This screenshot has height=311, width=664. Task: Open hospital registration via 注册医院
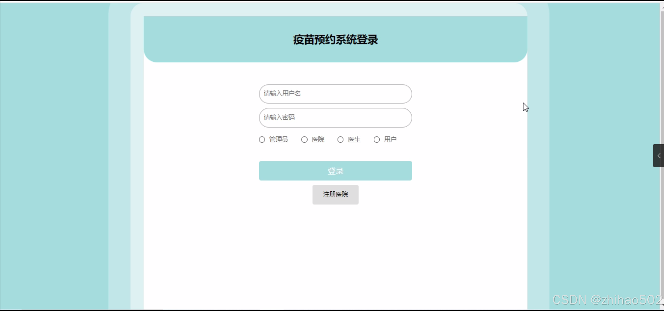click(x=335, y=195)
